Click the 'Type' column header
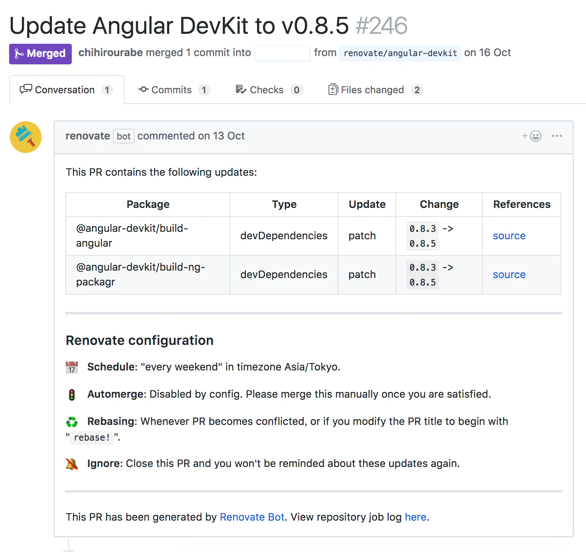The height and width of the screenshot is (552, 586). [x=284, y=205]
